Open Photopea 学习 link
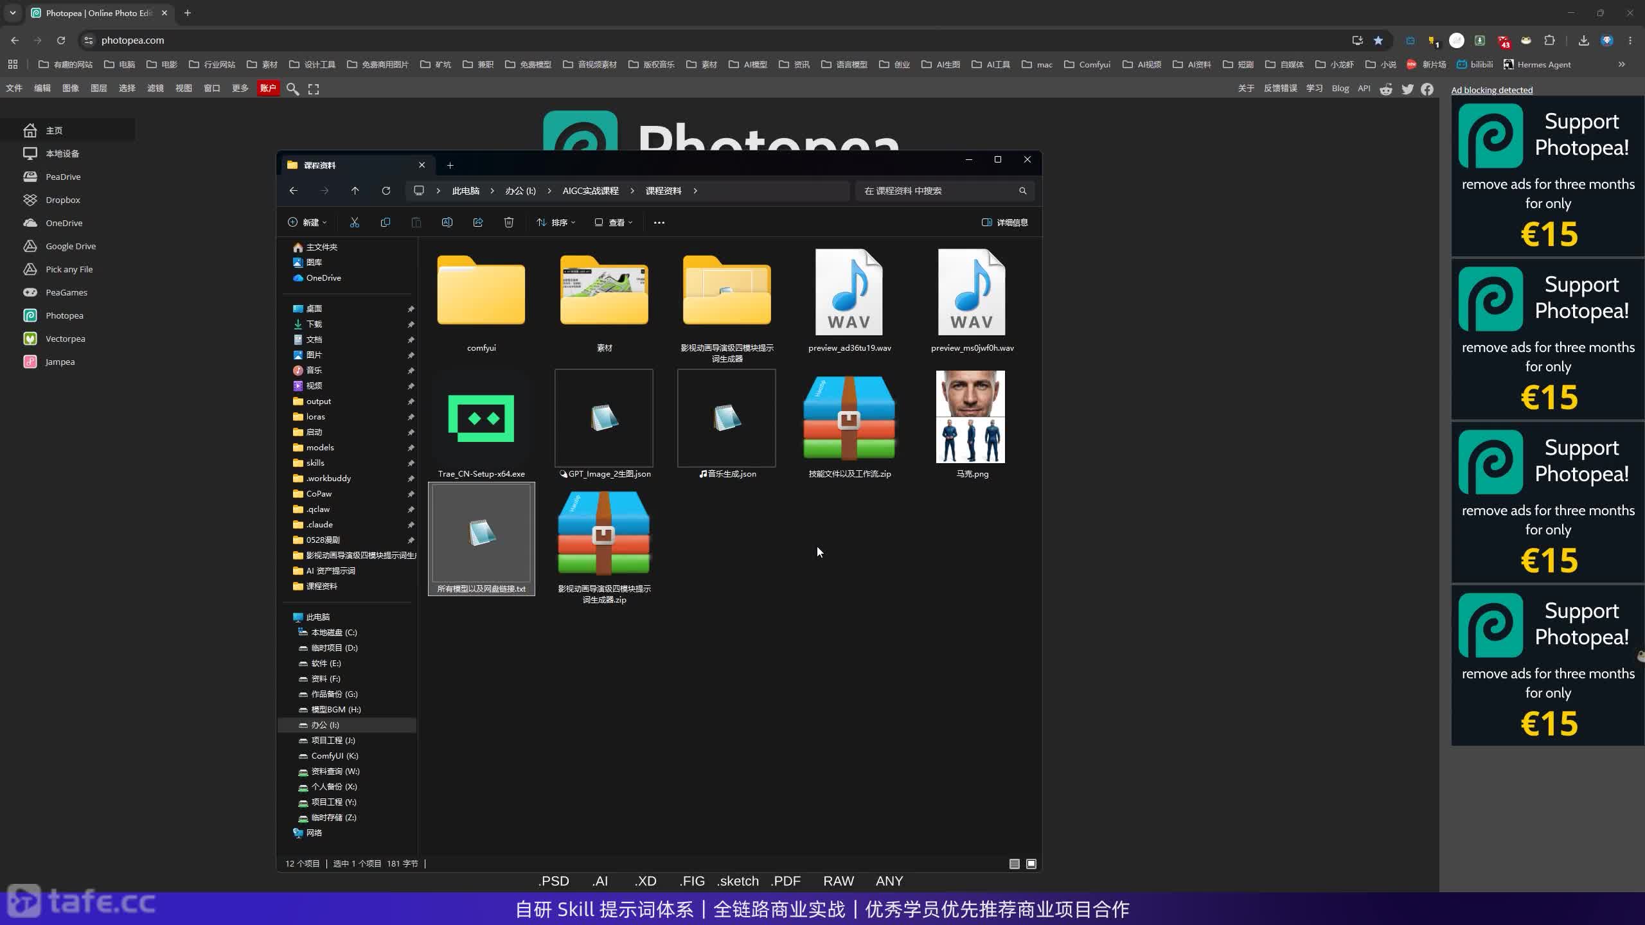The width and height of the screenshot is (1645, 925). [1314, 89]
